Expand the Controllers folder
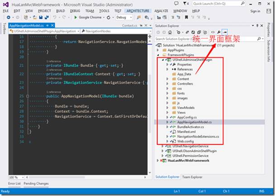This screenshot has width=275, height=196. 167,84
